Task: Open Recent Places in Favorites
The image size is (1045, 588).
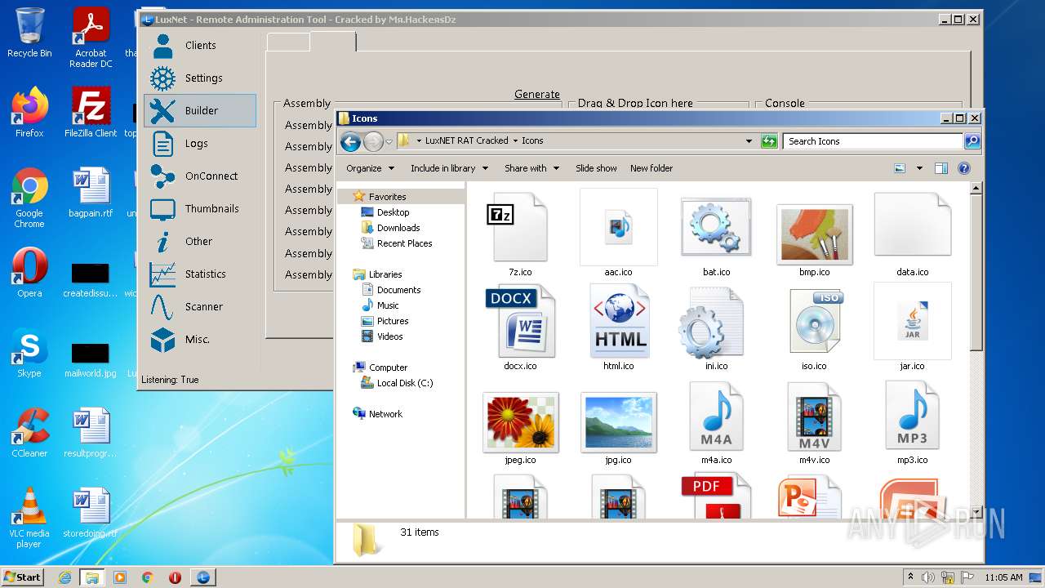Action: coord(397,243)
